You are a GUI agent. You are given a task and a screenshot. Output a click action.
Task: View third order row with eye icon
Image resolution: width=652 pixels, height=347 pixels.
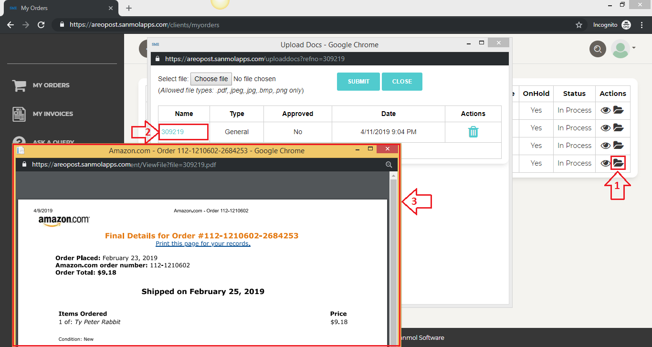click(606, 146)
